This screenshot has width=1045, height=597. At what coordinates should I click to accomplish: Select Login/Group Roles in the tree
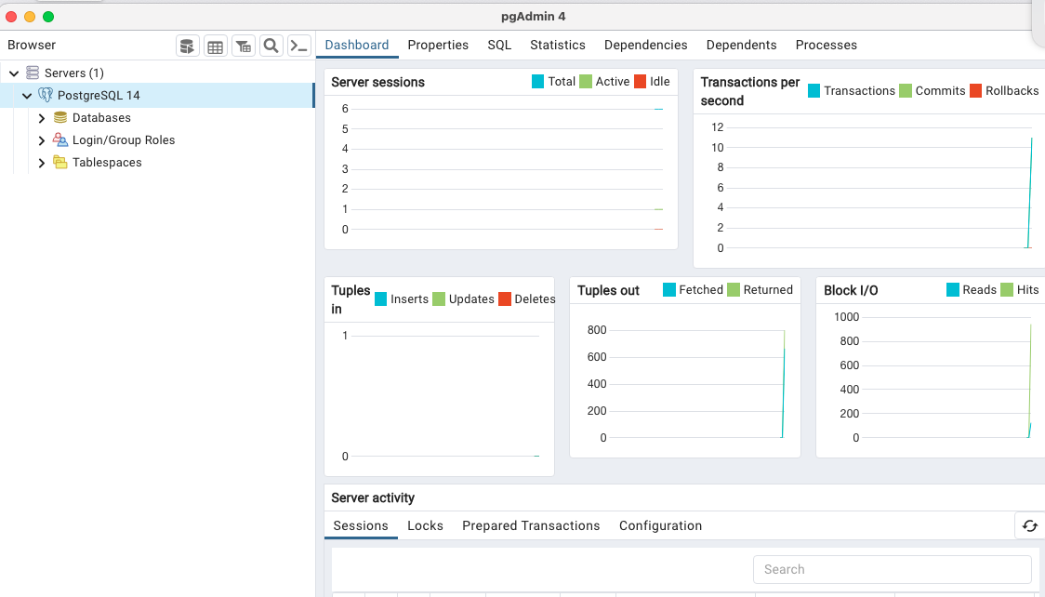(x=124, y=139)
